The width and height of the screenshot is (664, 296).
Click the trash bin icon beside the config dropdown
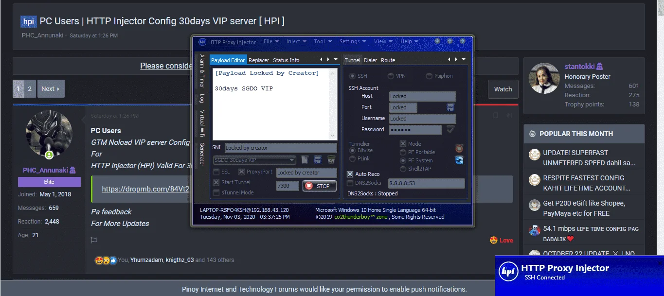point(331,160)
